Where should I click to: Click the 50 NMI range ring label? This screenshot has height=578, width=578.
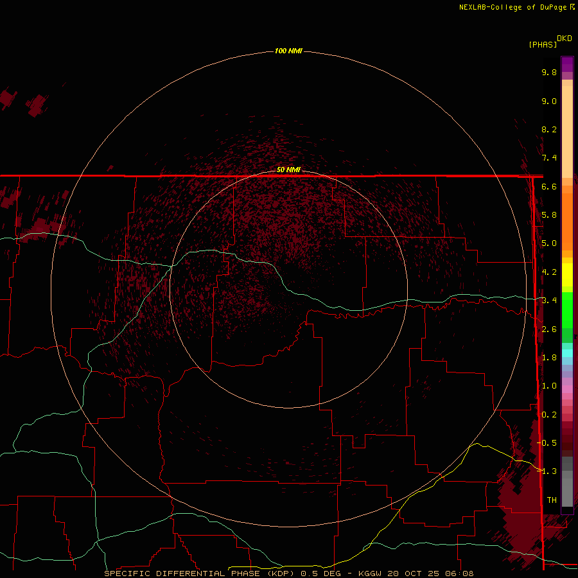pyautogui.click(x=288, y=170)
